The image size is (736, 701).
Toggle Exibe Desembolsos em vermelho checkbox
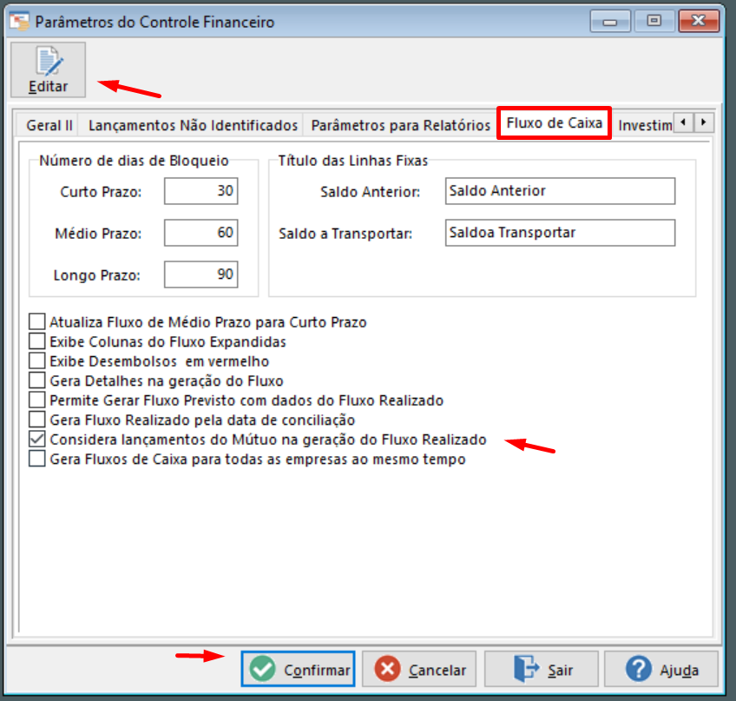coord(37,360)
